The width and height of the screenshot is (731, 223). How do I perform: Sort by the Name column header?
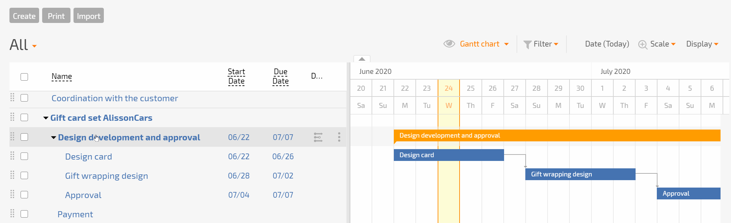[62, 77]
